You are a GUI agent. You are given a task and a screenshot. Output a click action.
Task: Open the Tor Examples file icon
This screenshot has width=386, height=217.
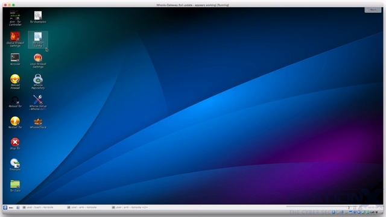tap(38, 17)
